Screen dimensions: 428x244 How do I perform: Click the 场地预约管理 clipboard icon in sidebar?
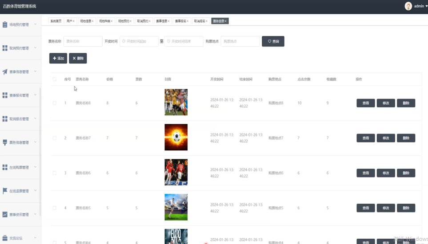[x=5, y=24]
